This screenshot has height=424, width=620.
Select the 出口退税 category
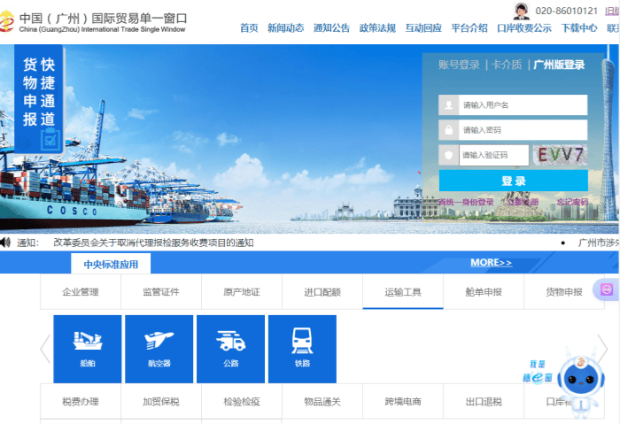pos(484,402)
